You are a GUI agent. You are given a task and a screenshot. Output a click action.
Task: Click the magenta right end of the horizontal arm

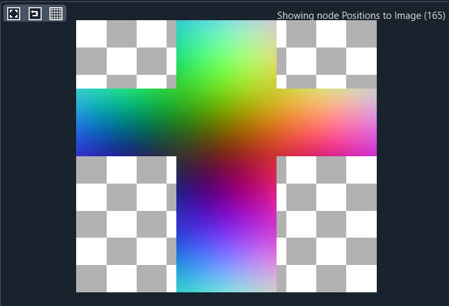tap(370, 146)
